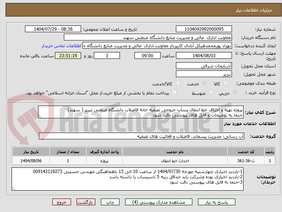Click the توضیحات خریدار notes textarea
Screen dimensions: 282x212
coord(127,179)
